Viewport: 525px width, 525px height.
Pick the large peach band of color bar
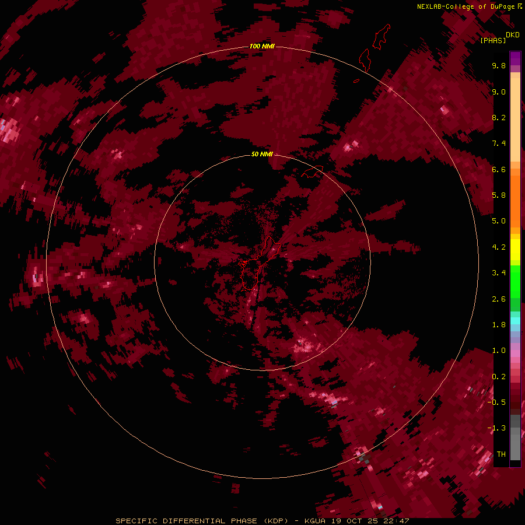[x=515, y=120]
